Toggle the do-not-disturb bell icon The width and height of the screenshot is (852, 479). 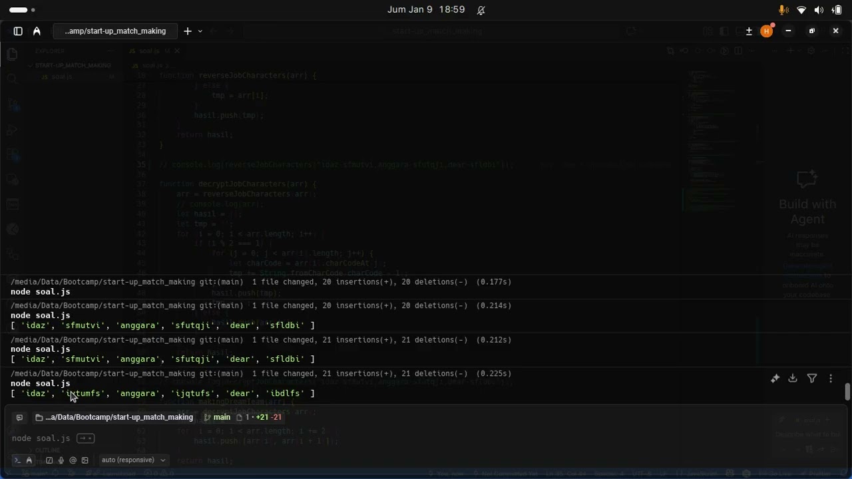481,10
